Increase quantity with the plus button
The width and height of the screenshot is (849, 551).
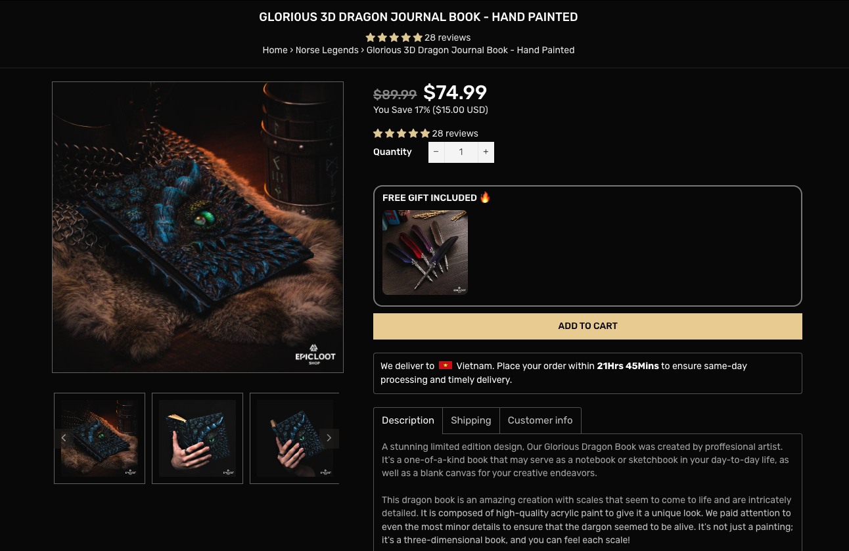pyautogui.click(x=486, y=152)
